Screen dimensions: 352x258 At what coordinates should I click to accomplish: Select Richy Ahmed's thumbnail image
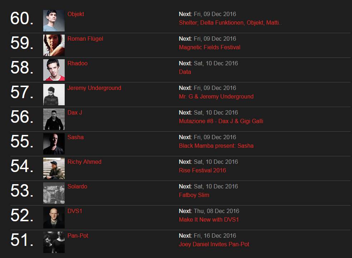coord(54,168)
